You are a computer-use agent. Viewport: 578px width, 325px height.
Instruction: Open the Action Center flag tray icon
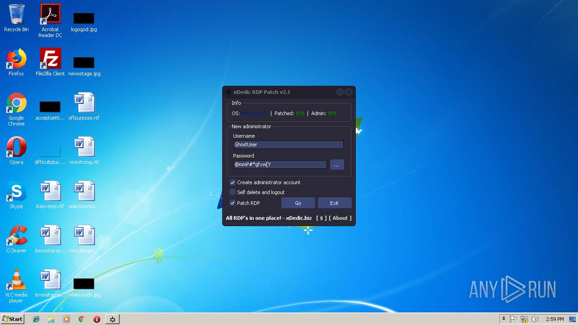point(513,319)
